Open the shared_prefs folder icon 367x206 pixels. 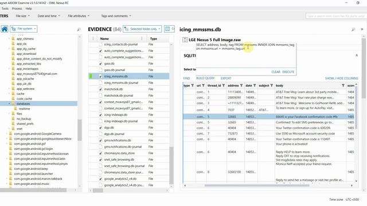tap(13, 124)
